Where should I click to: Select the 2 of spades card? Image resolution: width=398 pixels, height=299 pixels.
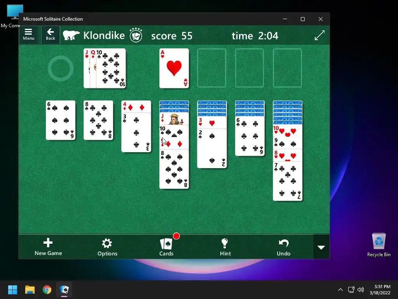point(212,148)
